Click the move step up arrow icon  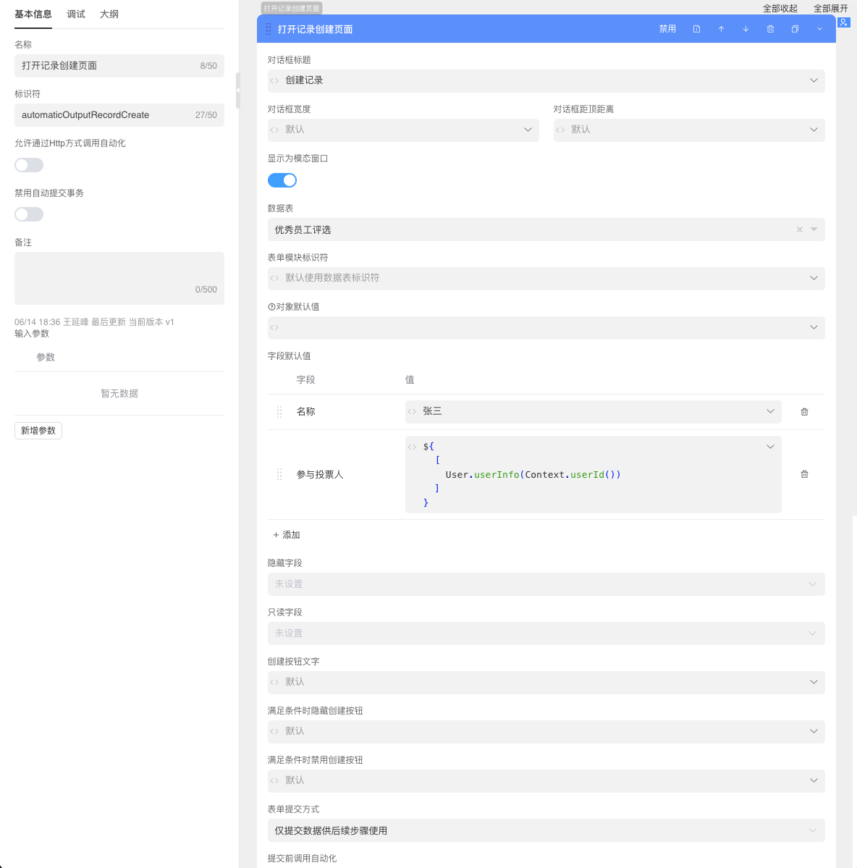point(721,29)
